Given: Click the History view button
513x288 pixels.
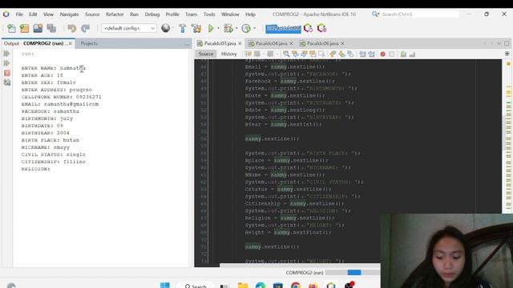Looking at the screenshot, I should [x=229, y=54].
